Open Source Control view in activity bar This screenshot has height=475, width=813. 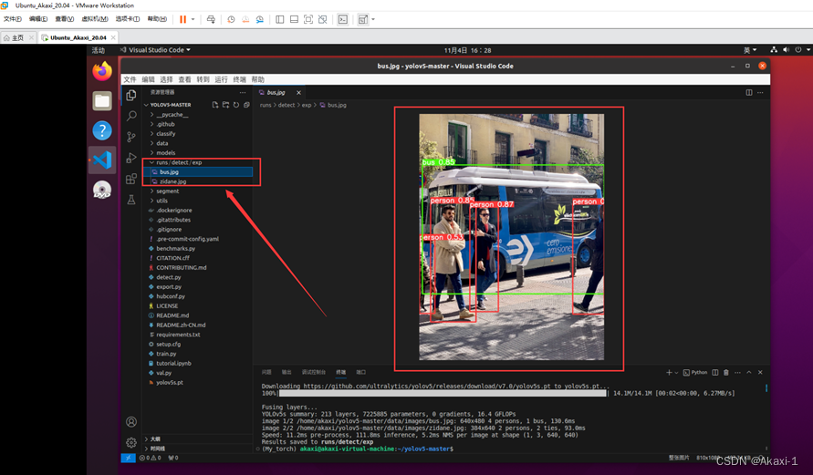coord(131,137)
